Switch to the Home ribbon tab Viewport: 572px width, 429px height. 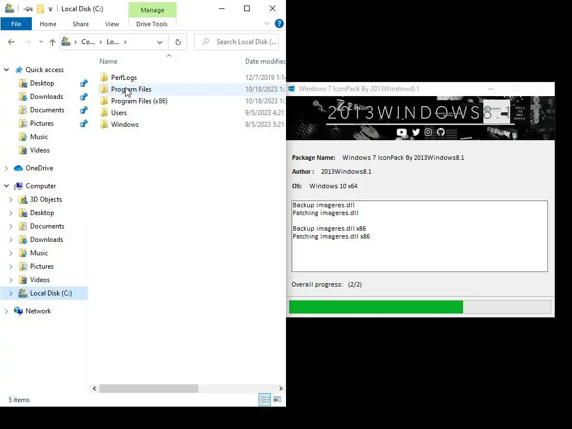click(x=48, y=24)
